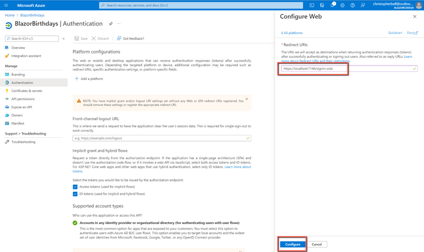Open Certificates & secrets section
This screenshot has height=252, width=424.
(x=26, y=90)
